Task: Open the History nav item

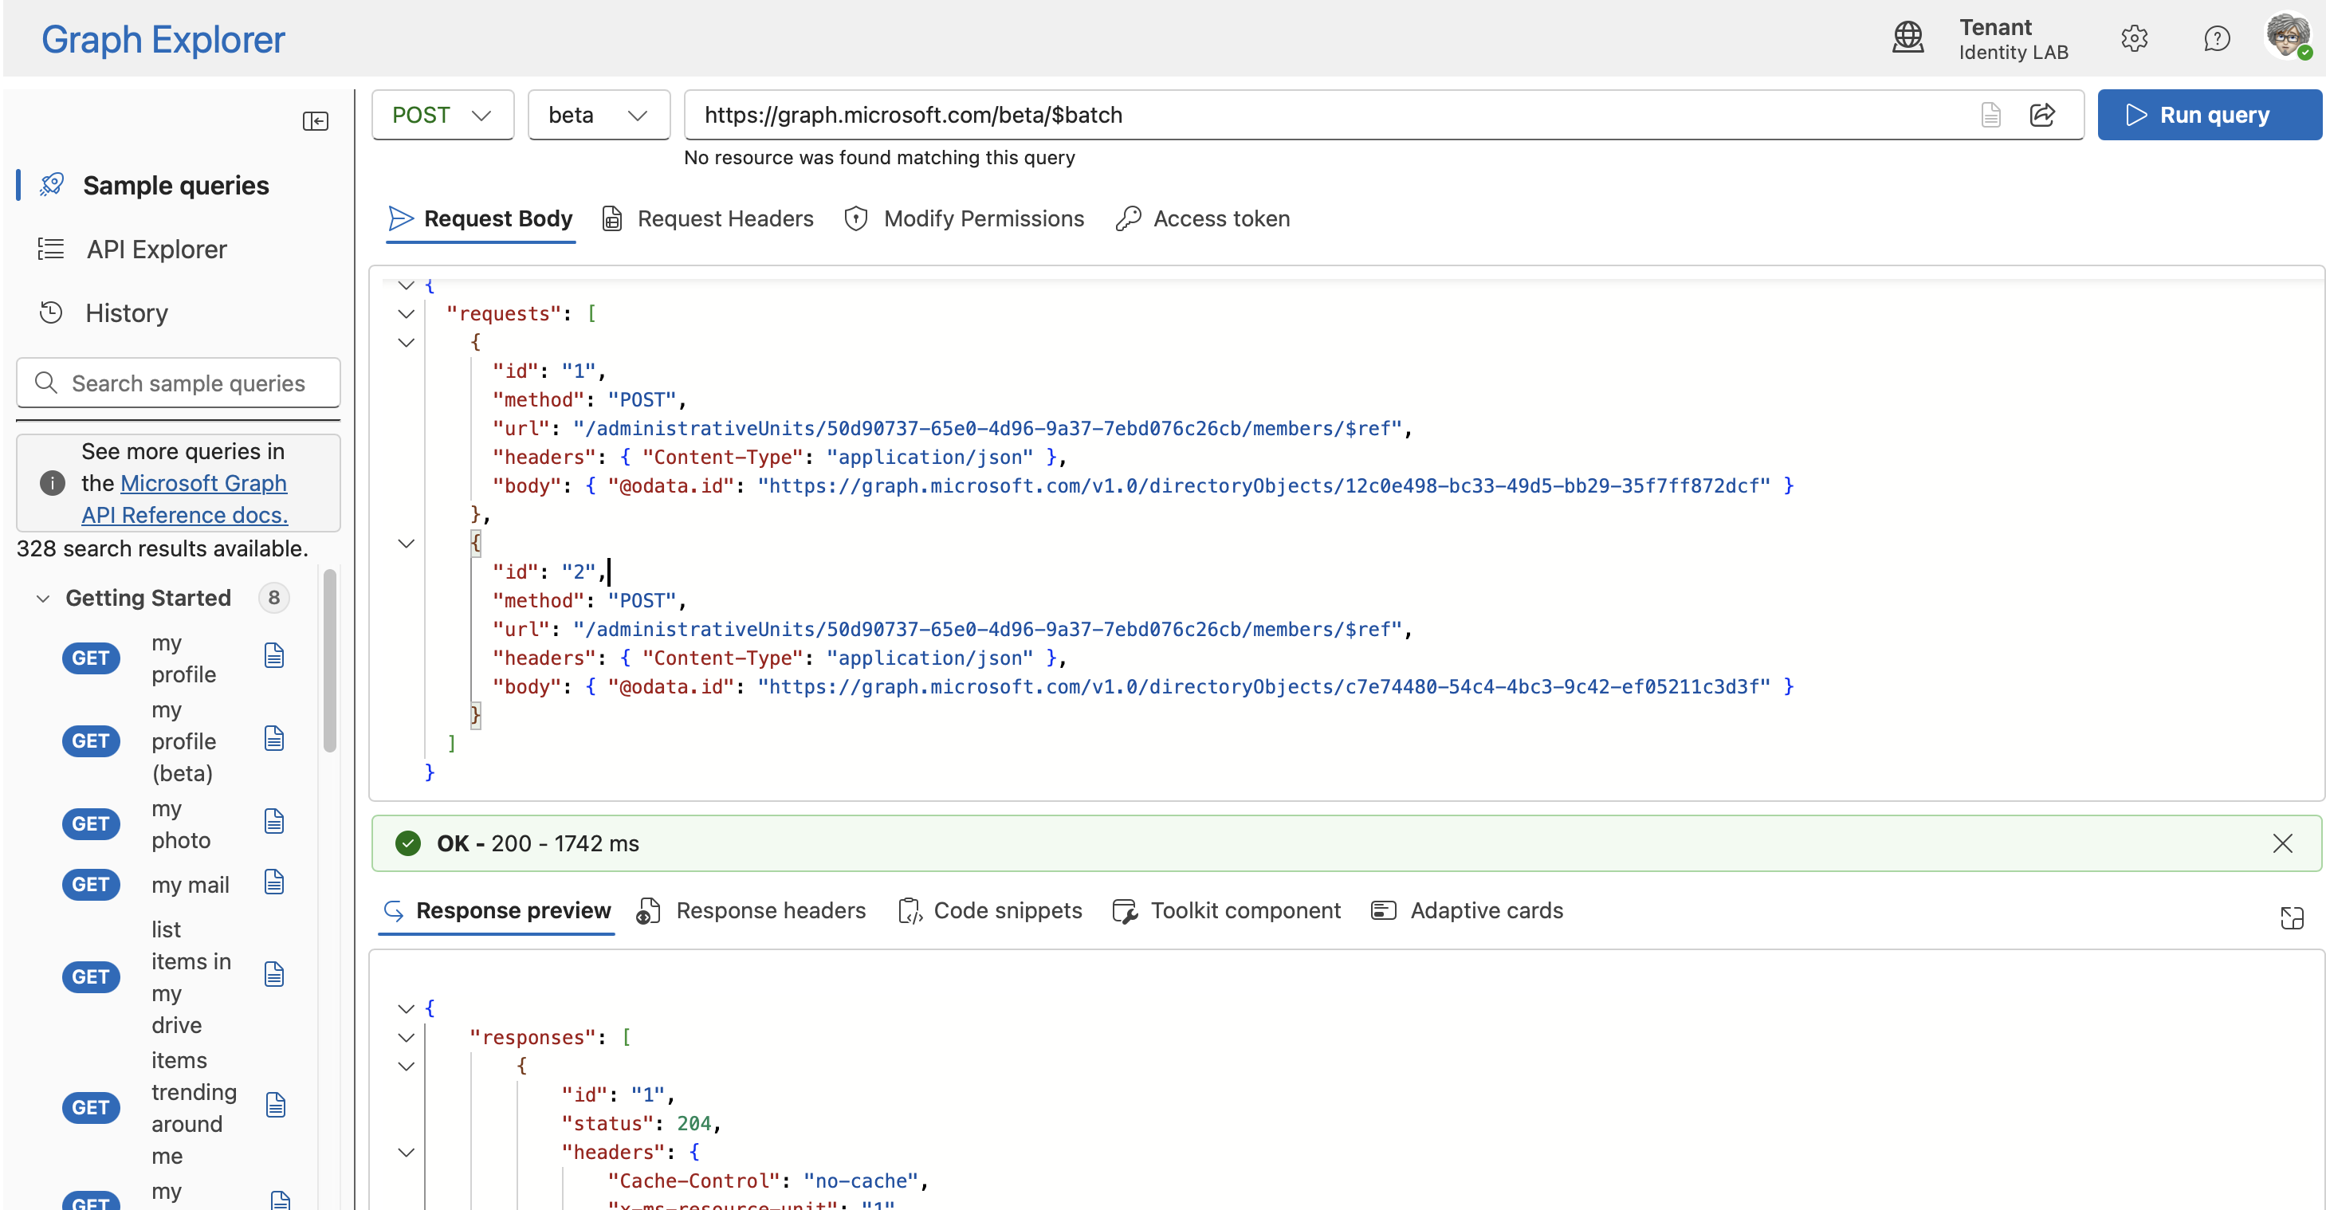Action: pyautogui.click(x=127, y=313)
